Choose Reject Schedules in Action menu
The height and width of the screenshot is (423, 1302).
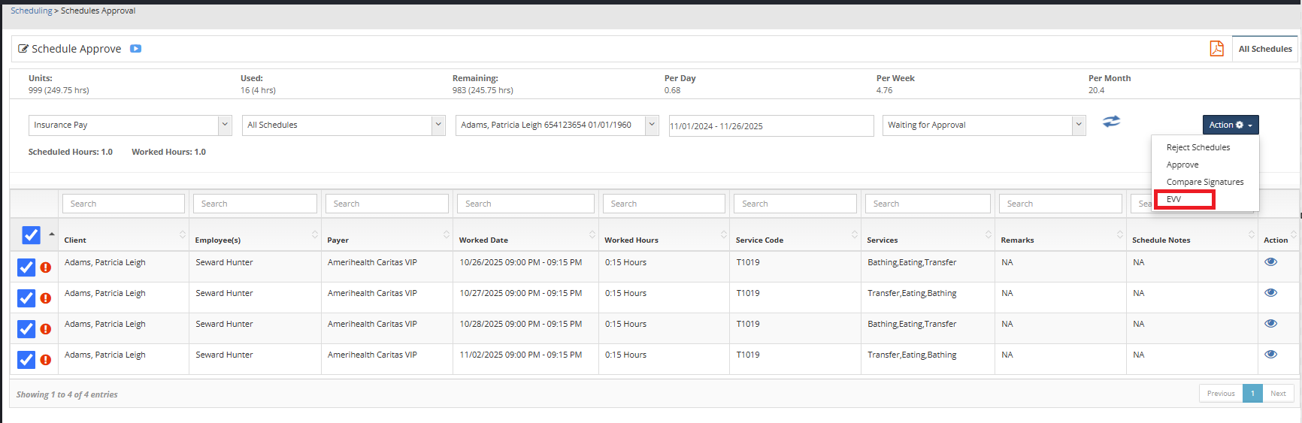[x=1198, y=147]
